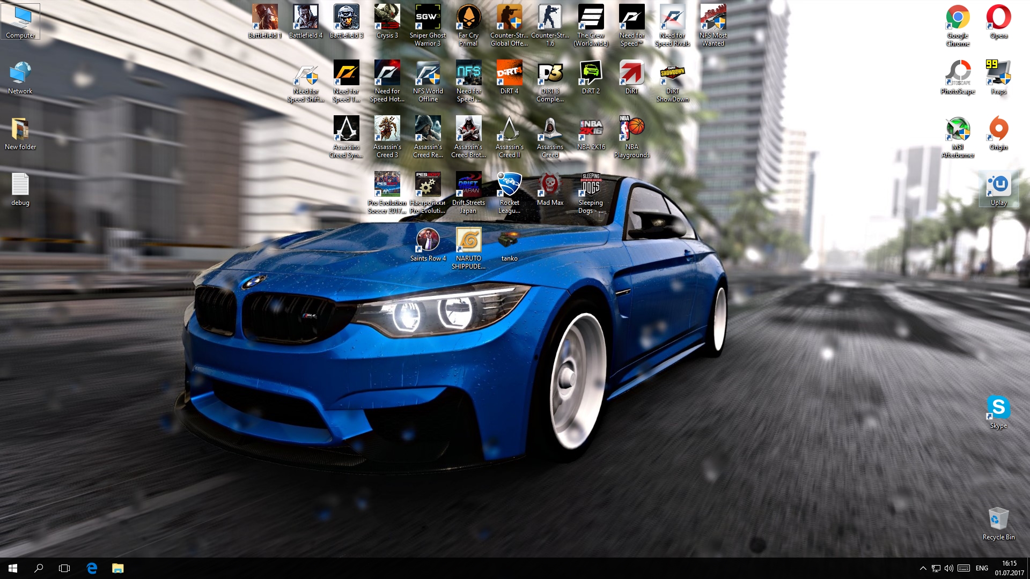Screen dimensions: 1030x579
Task: Click the NBA 2K16 desktop icon
Action: 591,129
